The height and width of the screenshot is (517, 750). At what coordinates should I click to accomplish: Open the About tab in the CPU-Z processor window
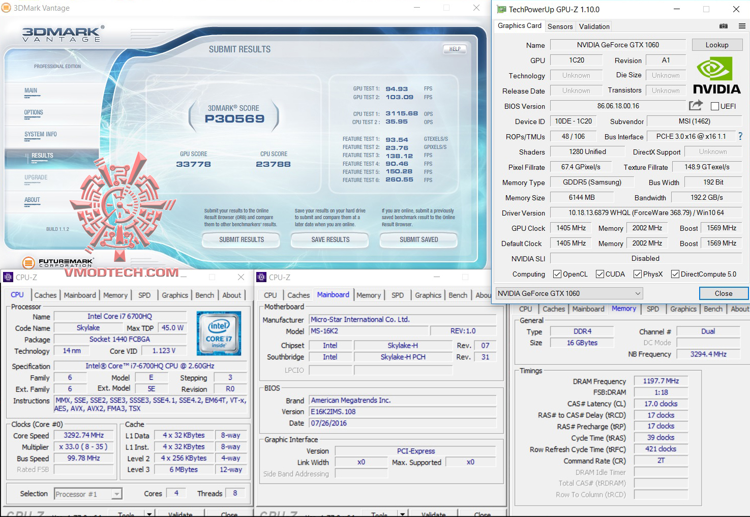click(232, 295)
